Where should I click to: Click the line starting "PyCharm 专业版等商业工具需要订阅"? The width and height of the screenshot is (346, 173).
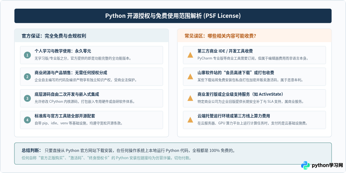(x=253, y=58)
